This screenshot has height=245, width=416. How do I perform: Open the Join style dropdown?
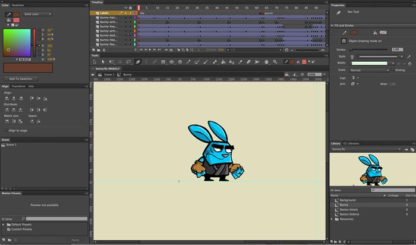click(355, 84)
